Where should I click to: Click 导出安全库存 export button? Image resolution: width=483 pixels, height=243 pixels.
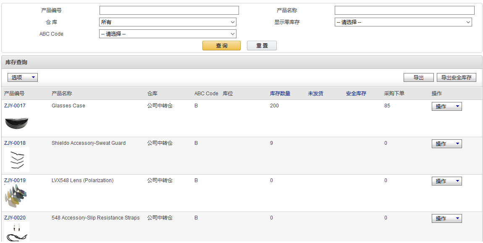point(456,78)
